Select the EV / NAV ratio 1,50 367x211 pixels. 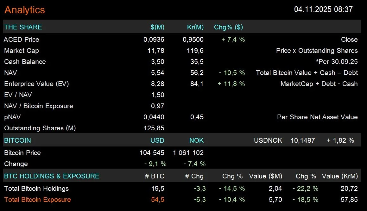[x=157, y=95]
